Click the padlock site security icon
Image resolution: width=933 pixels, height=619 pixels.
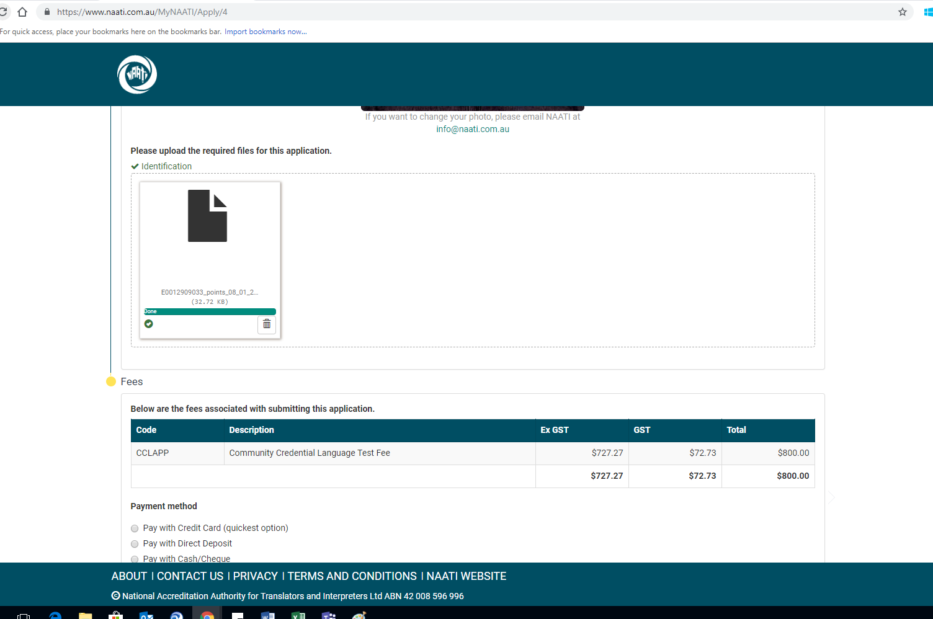[x=47, y=12]
